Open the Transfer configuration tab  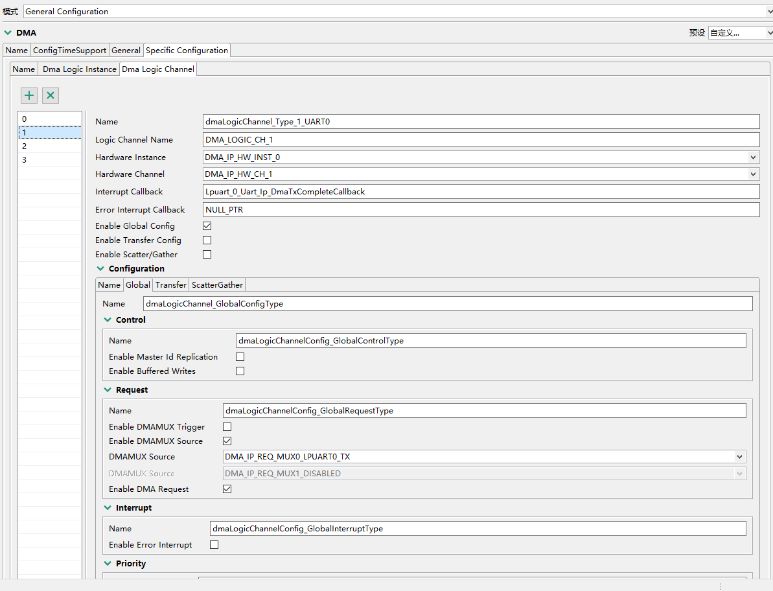171,285
